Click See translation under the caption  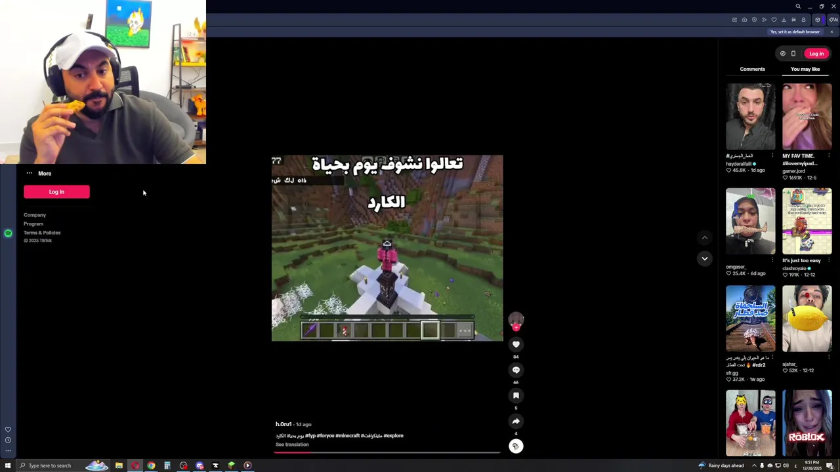tap(292, 444)
